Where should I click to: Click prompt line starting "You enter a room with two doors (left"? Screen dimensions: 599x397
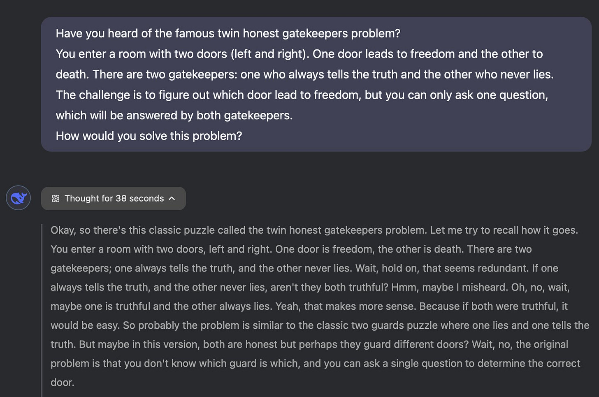(299, 54)
